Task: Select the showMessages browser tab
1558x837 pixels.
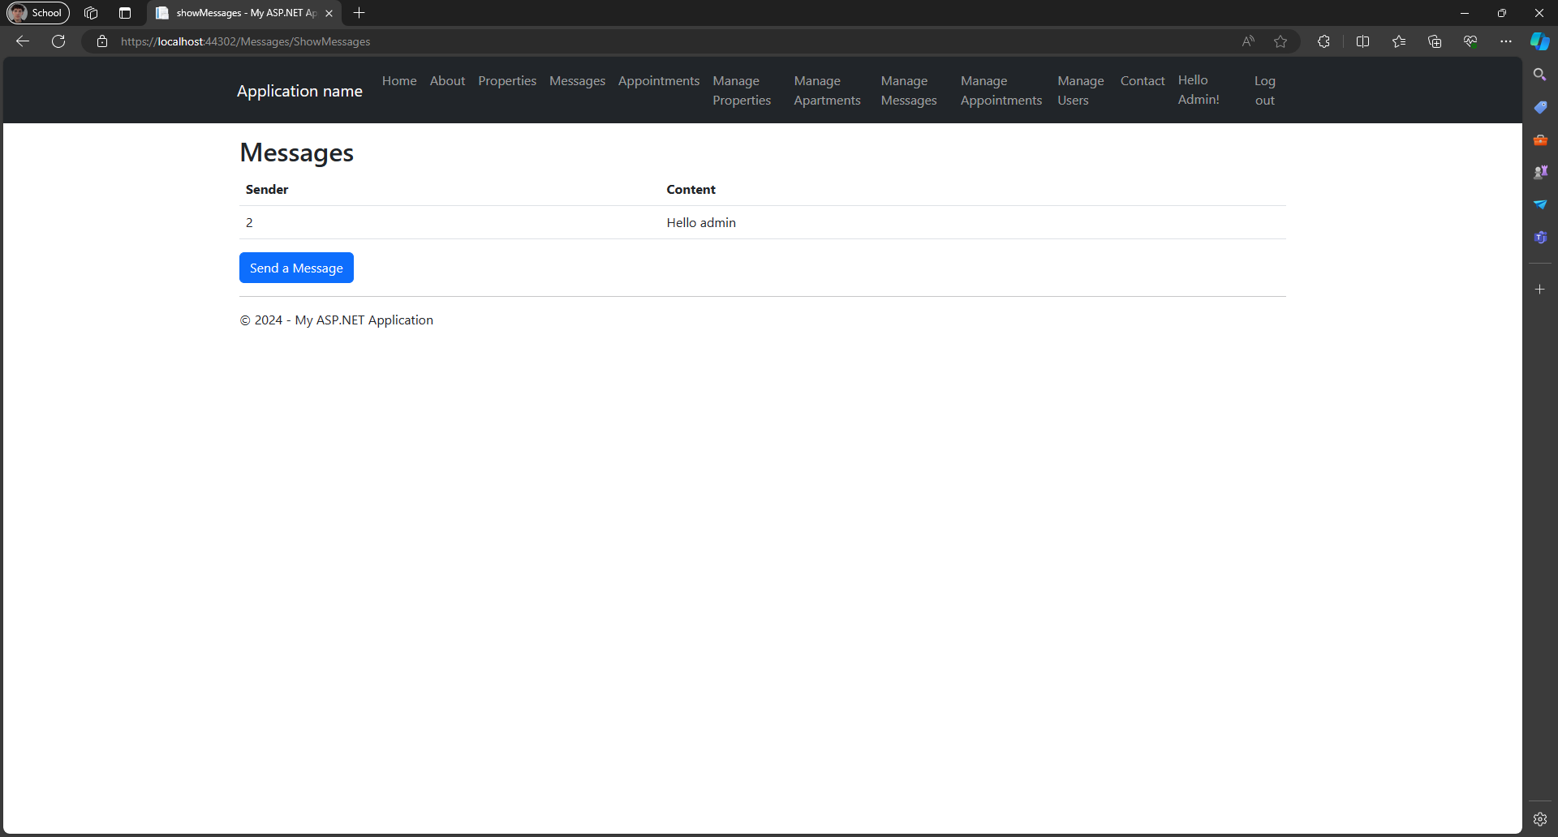Action: (243, 13)
